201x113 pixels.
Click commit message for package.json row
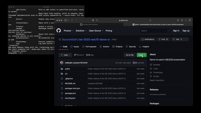click(x=107, y=93)
